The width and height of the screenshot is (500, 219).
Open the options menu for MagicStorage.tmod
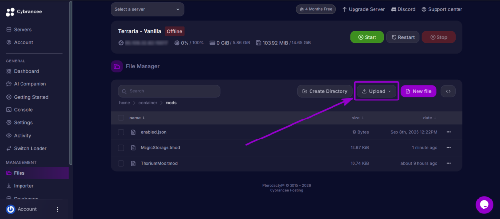pyautogui.click(x=449, y=148)
